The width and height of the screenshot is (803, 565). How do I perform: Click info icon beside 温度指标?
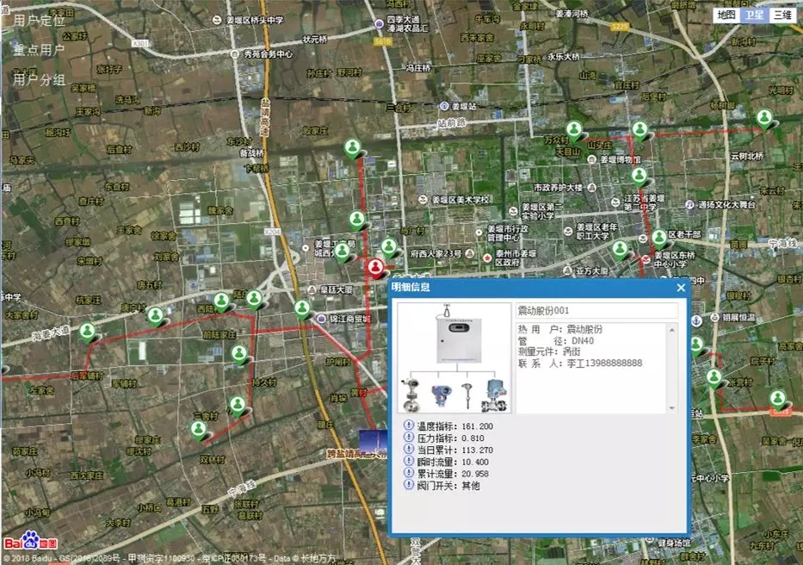click(409, 426)
